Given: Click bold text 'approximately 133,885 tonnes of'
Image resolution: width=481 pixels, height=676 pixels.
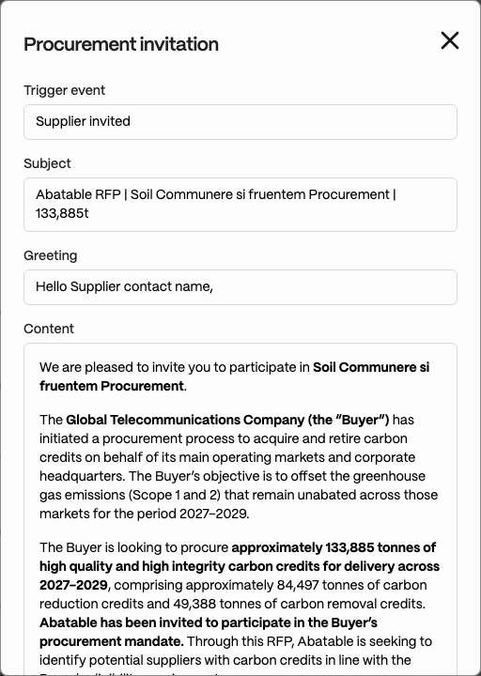Looking at the screenshot, I should (334, 547).
